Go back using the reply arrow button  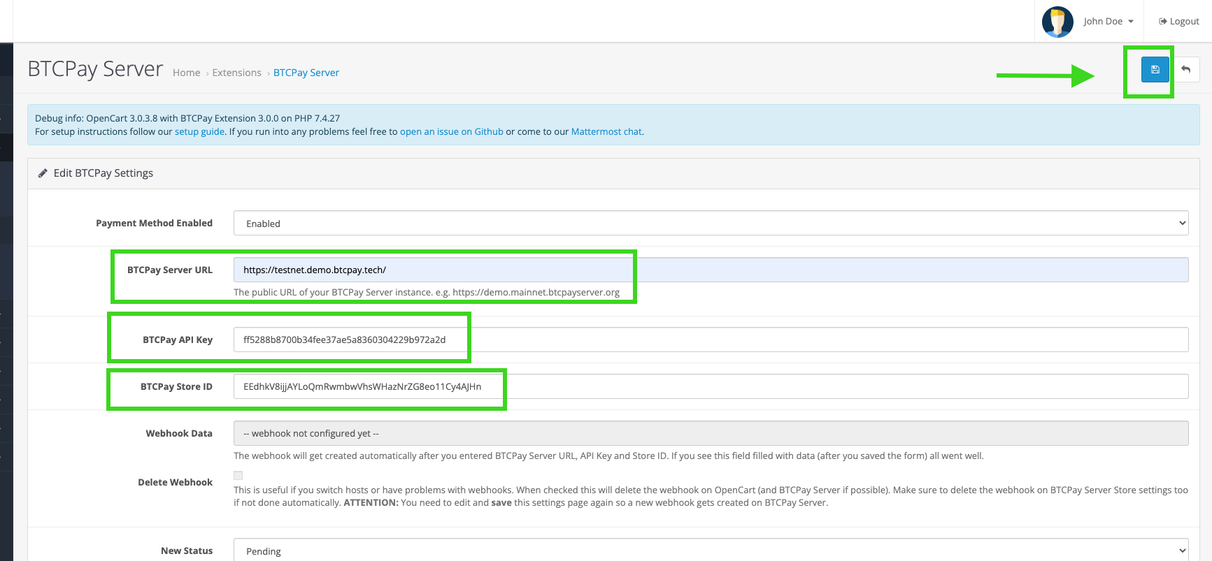coord(1185,69)
